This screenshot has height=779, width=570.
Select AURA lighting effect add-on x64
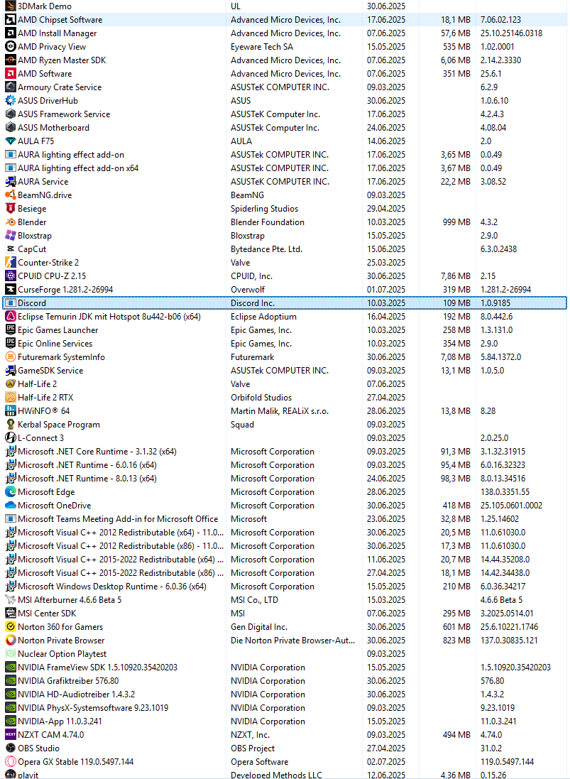pyautogui.click(x=78, y=168)
